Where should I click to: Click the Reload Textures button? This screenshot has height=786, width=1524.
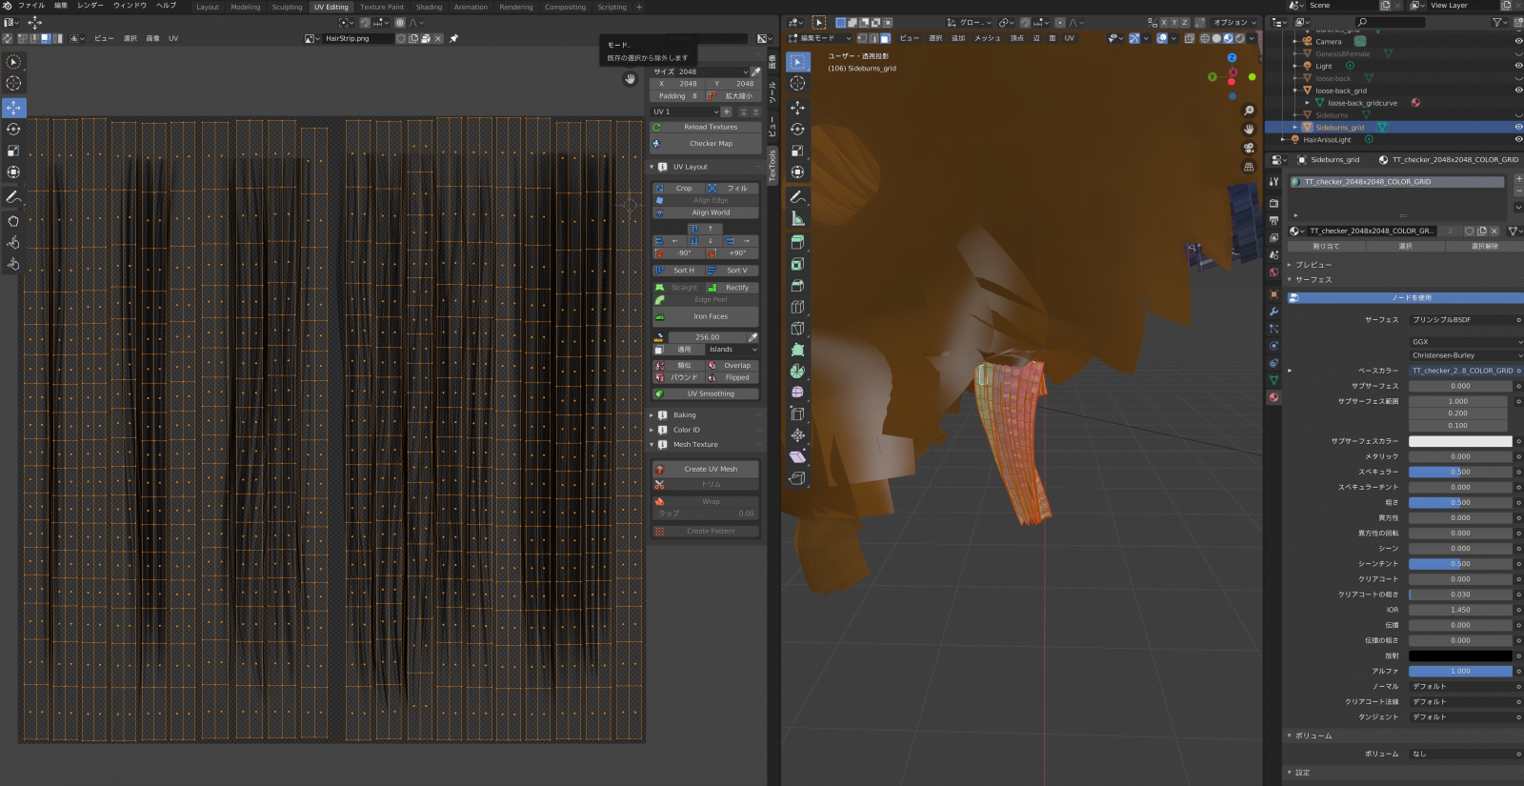pyautogui.click(x=706, y=127)
